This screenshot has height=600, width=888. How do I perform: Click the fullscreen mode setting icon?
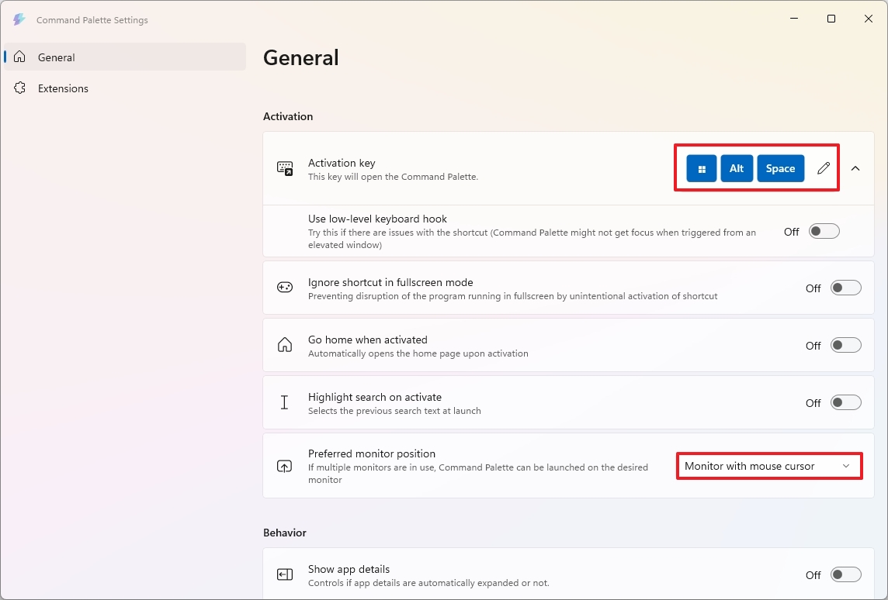point(284,288)
